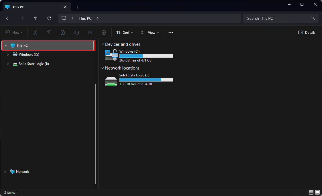Click the monitor icon in address bar
The height and width of the screenshot is (196, 322).
click(x=64, y=18)
